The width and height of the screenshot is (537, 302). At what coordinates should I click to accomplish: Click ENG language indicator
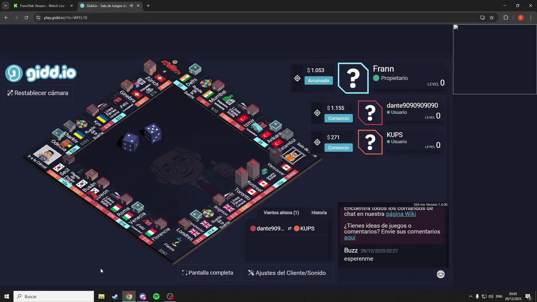click(499, 297)
